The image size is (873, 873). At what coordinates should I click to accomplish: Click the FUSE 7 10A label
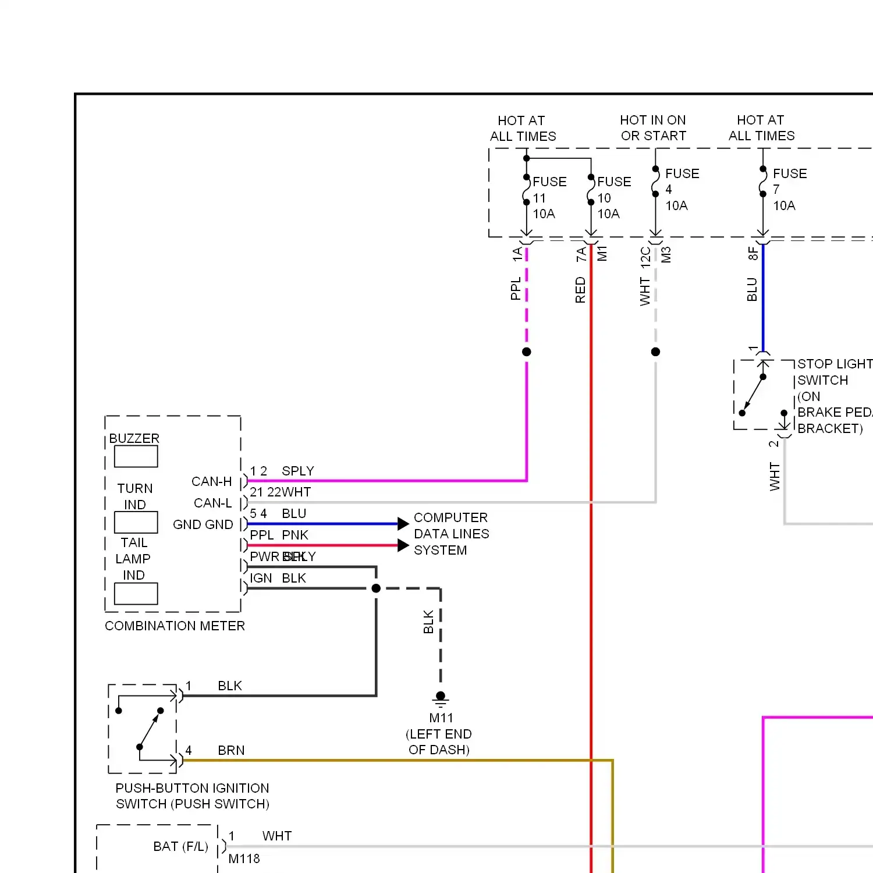coord(790,190)
